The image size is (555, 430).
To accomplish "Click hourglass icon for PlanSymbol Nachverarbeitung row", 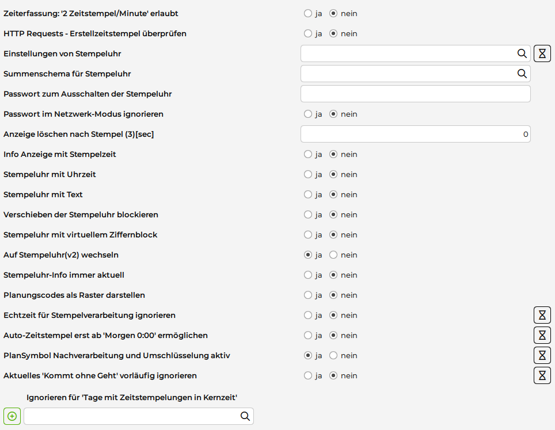I will pyautogui.click(x=542, y=355).
